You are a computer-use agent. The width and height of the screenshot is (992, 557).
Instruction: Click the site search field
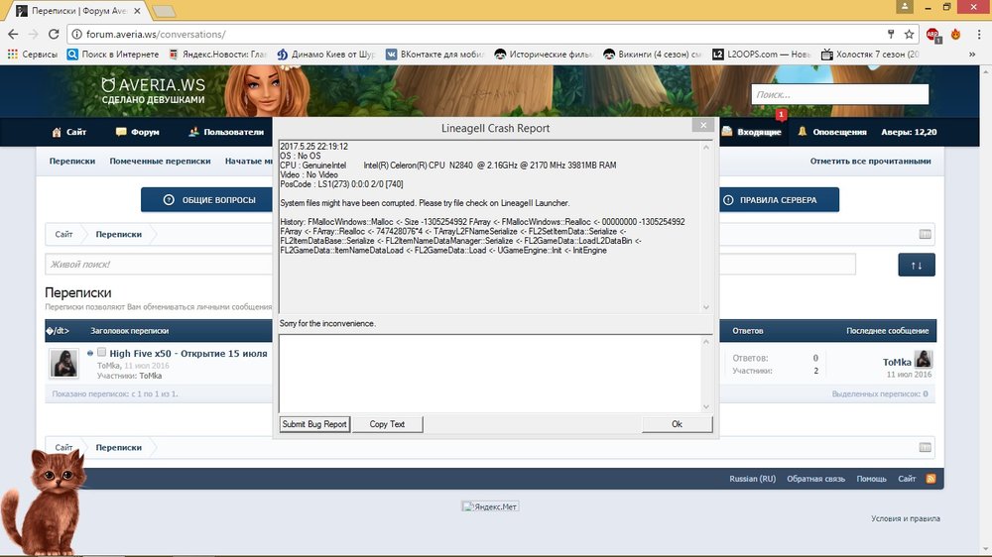pyautogui.click(x=839, y=94)
